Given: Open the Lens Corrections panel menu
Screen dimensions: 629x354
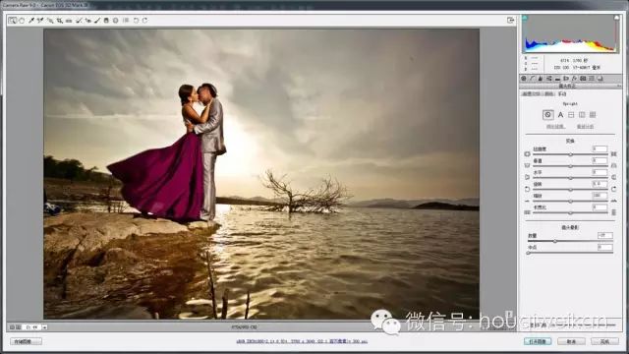Looking at the screenshot, I should tap(618, 86).
